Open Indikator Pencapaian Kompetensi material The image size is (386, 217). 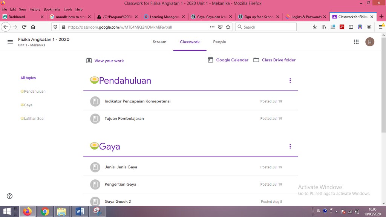[190, 101]
